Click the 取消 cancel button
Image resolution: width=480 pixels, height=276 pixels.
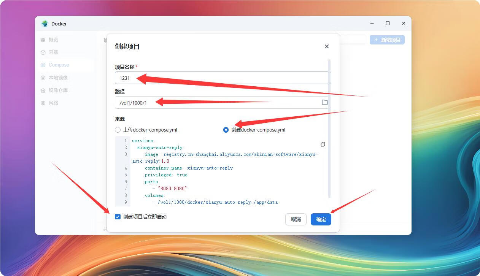tap(296, 219)
